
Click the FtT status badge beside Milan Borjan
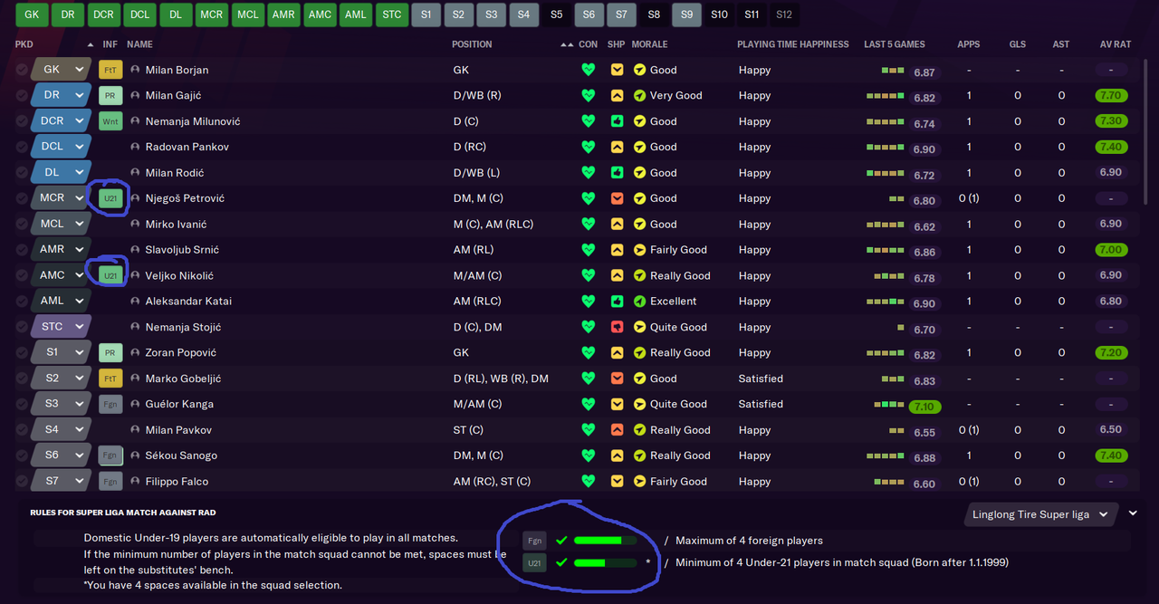point(110,70)
